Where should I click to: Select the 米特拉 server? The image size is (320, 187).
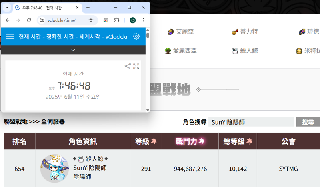pyautogui.click(x=308, y=51)
